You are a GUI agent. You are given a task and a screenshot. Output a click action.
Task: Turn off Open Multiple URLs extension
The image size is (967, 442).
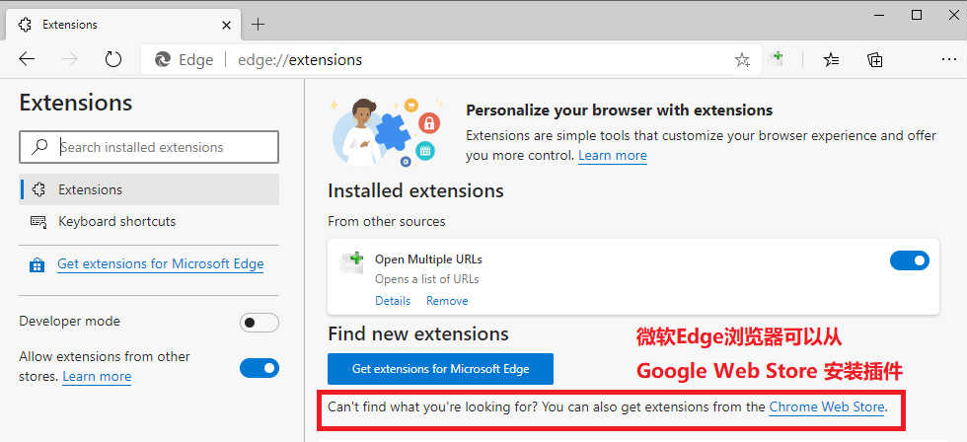909,260
